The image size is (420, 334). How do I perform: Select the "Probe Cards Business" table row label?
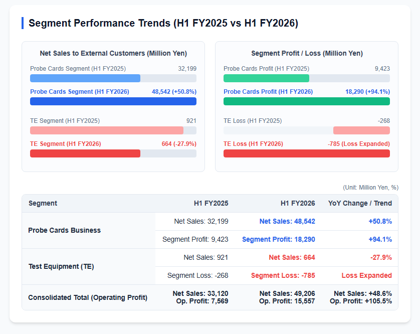point(65,231)
